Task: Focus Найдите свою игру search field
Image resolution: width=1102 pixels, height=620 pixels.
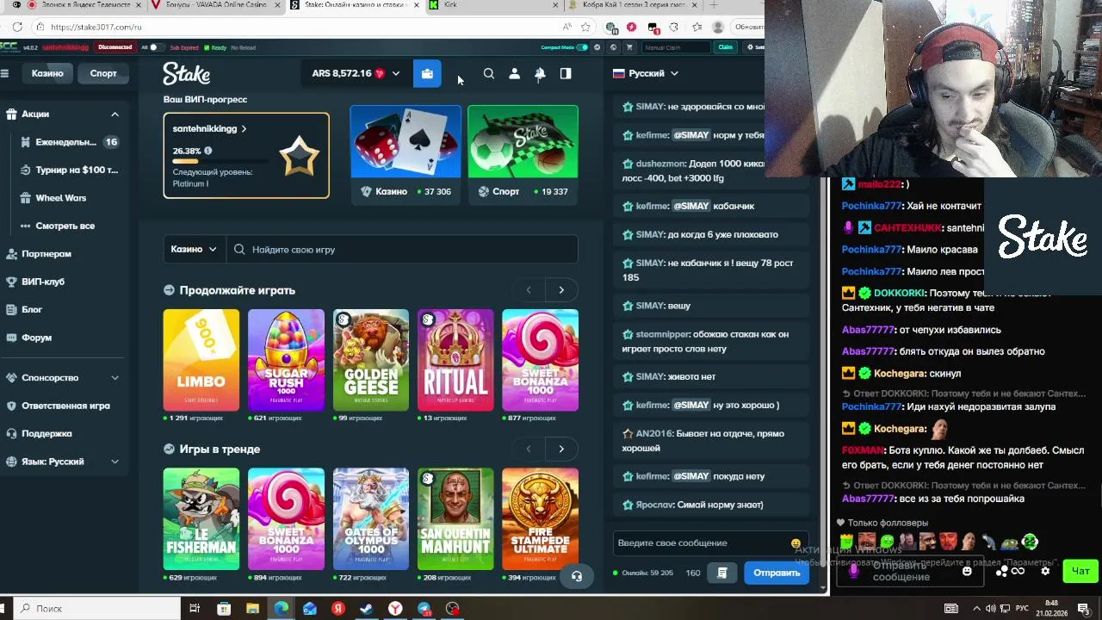Action: [x=403, y=250]
